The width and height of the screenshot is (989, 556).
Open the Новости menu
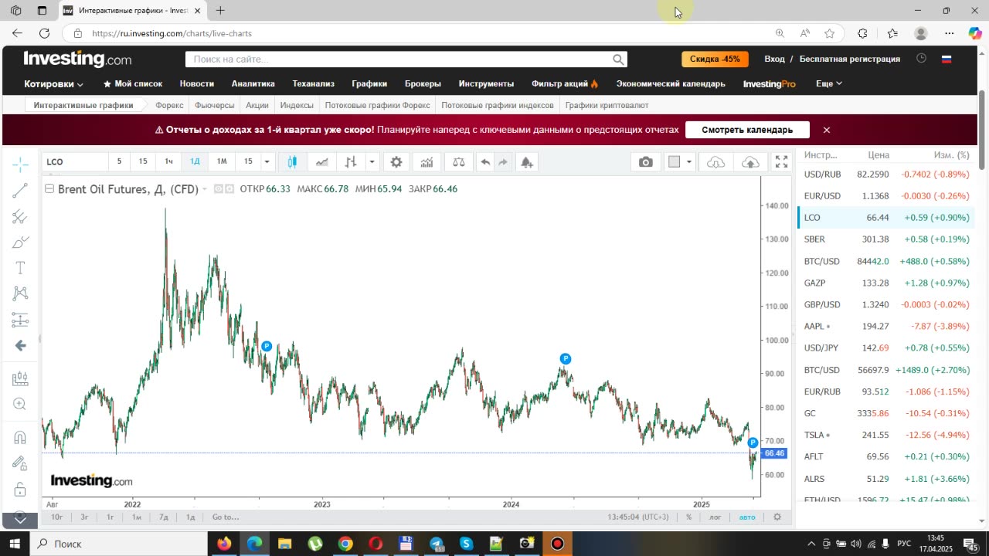pyautogui.click(x=197, y=83)
